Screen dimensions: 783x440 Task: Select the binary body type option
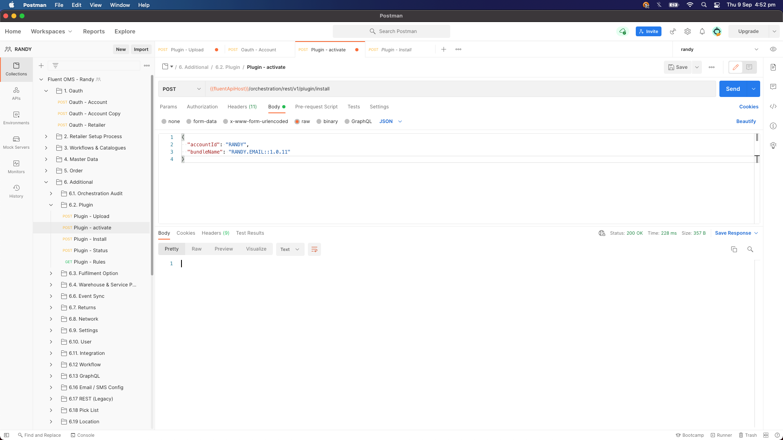[319, 121]
